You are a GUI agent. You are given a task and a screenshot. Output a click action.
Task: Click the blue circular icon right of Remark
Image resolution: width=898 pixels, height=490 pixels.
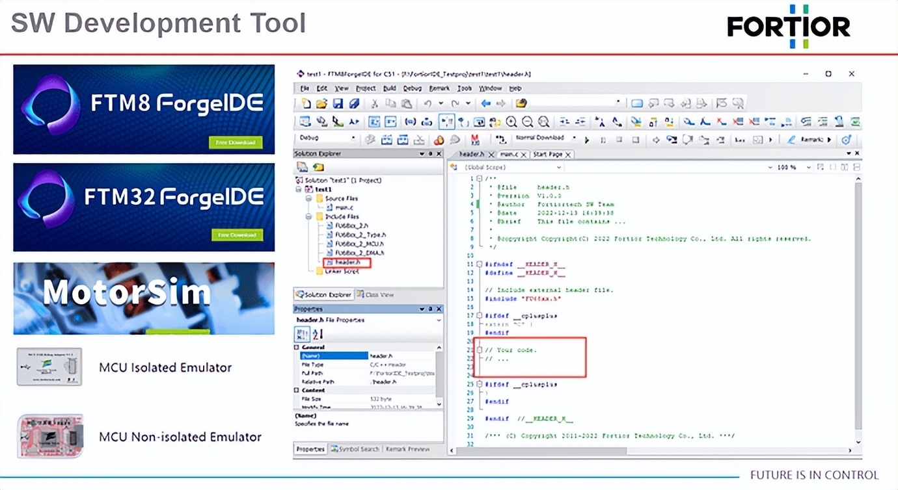tap(847, 140)
